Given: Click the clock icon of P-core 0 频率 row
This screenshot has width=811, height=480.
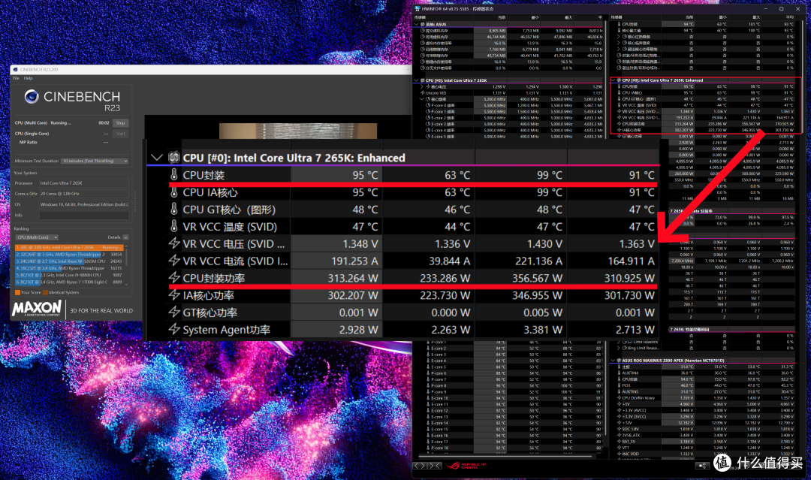Looking at the screenshot, I should pyautogui.click(x=428, y=105).
